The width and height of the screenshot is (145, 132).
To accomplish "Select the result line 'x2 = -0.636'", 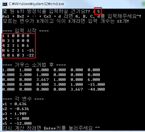I will click(x=16, y=109).
